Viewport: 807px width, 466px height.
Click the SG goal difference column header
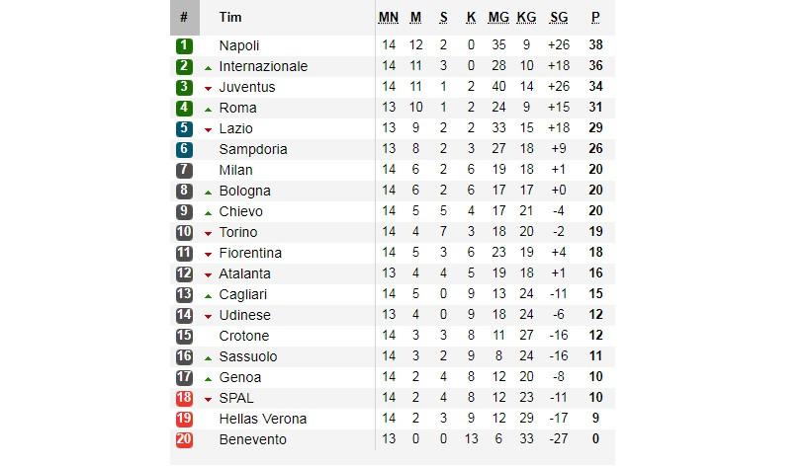click(x=559, y=17)
